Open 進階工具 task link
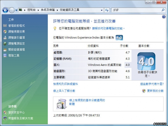The width and height of the screenshot is (168, 126). click(14, 56)
